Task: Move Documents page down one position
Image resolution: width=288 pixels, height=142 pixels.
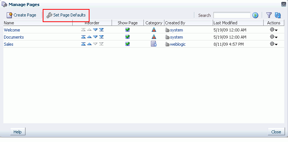Action: pos(96,37)
